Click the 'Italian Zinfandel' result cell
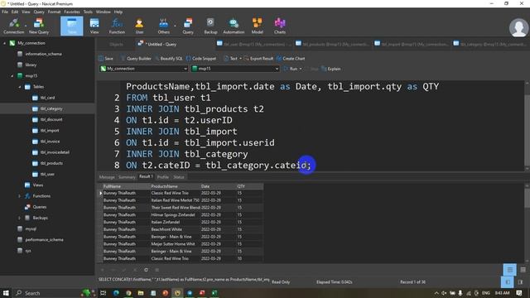Viewport: 530px width, 298px height. coord(175,222)
